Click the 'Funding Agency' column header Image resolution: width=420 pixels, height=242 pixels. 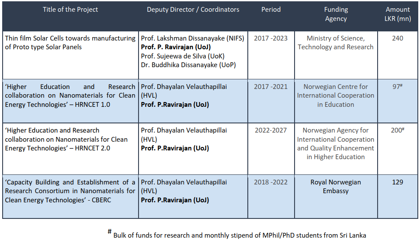(336, 14)
